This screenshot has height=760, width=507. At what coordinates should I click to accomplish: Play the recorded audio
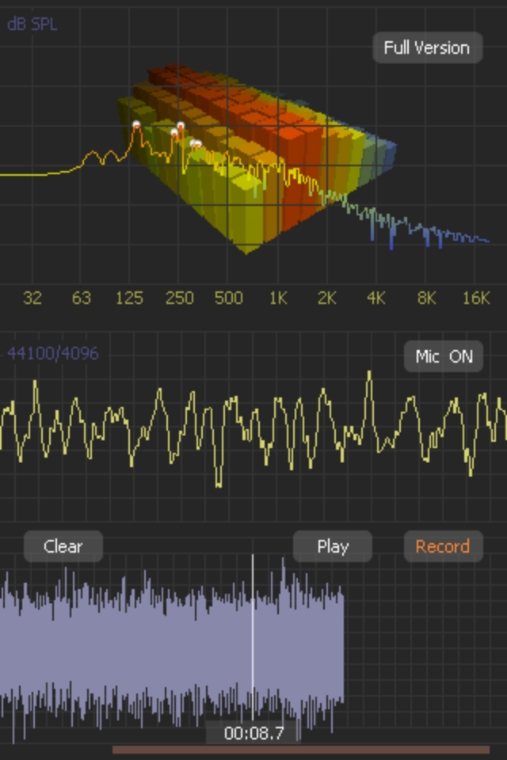point(333,546)
